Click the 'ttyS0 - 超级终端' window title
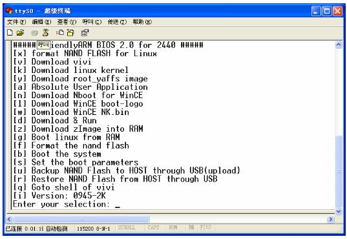 [43, 10]
